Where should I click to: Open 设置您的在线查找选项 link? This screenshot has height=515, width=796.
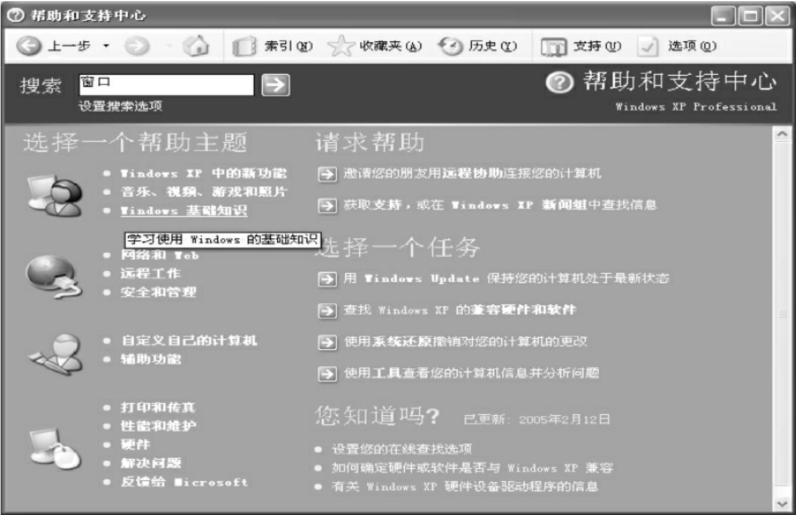point(401,449)
